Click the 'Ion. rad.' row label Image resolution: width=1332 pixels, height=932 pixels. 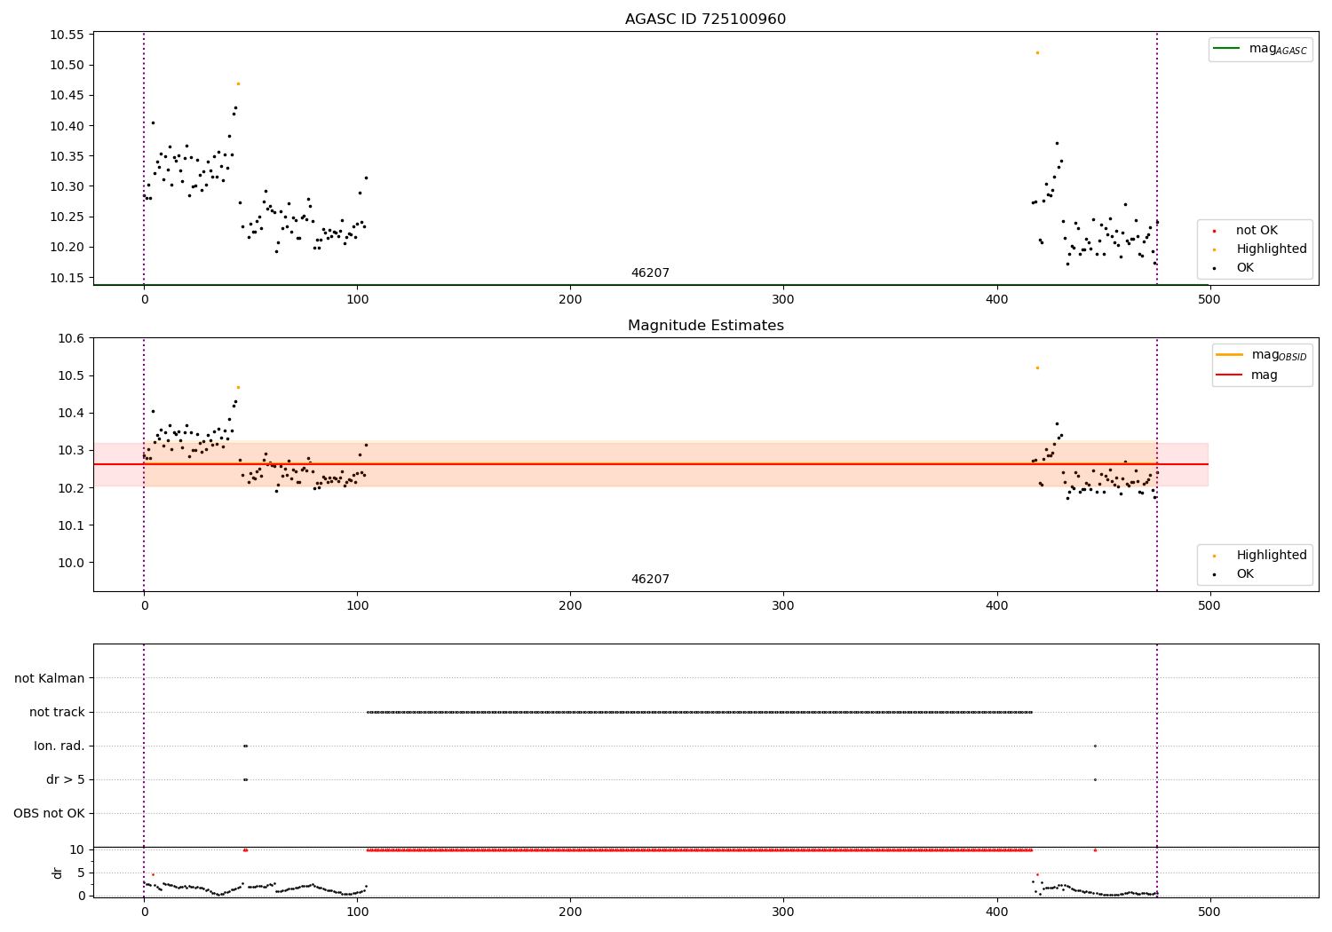pyautogui.click(x=59, y=746)
